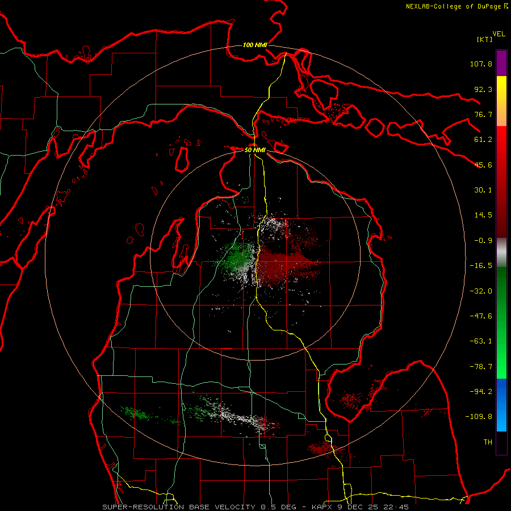Screen dimensions: 511x511
Task: Click the TH label on the scale
Action: click(488, 442)
